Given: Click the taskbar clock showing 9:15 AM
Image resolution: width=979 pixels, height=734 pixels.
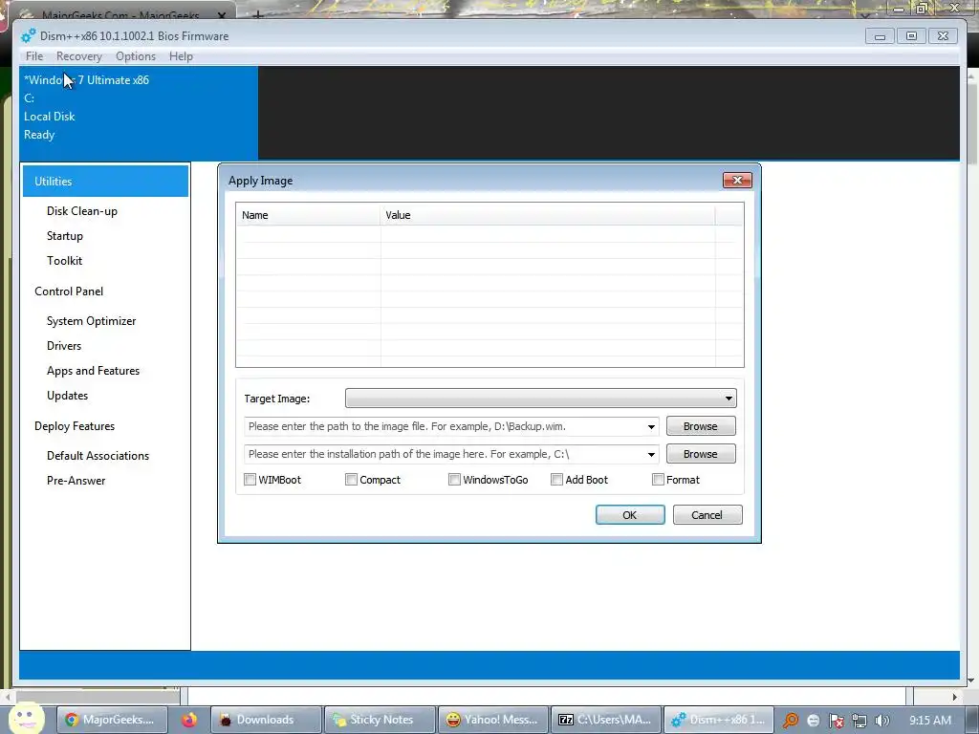Looking at the screenshot, I should [x=930, y=721].
